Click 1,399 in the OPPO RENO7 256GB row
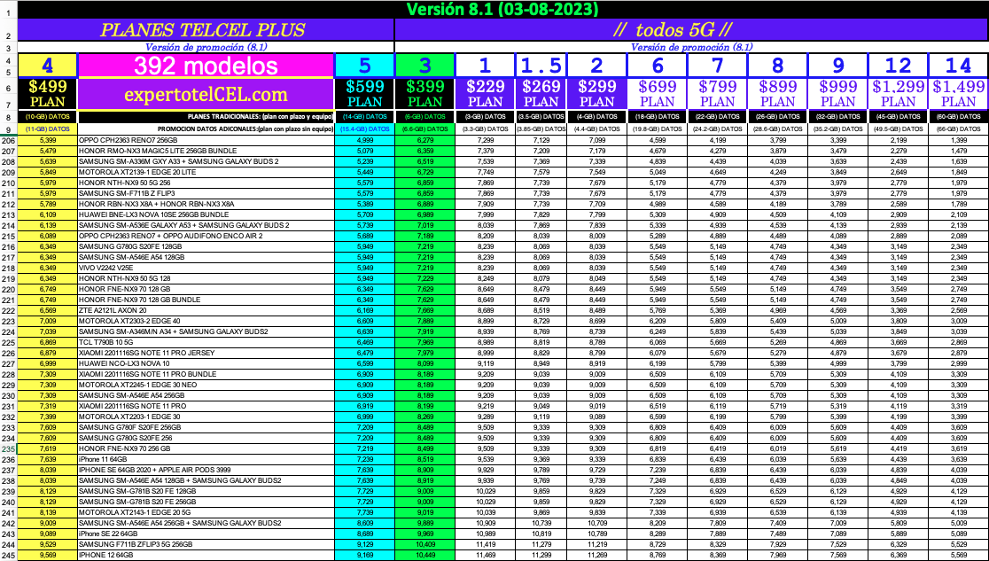989x561 pixels. coord(959,140)
